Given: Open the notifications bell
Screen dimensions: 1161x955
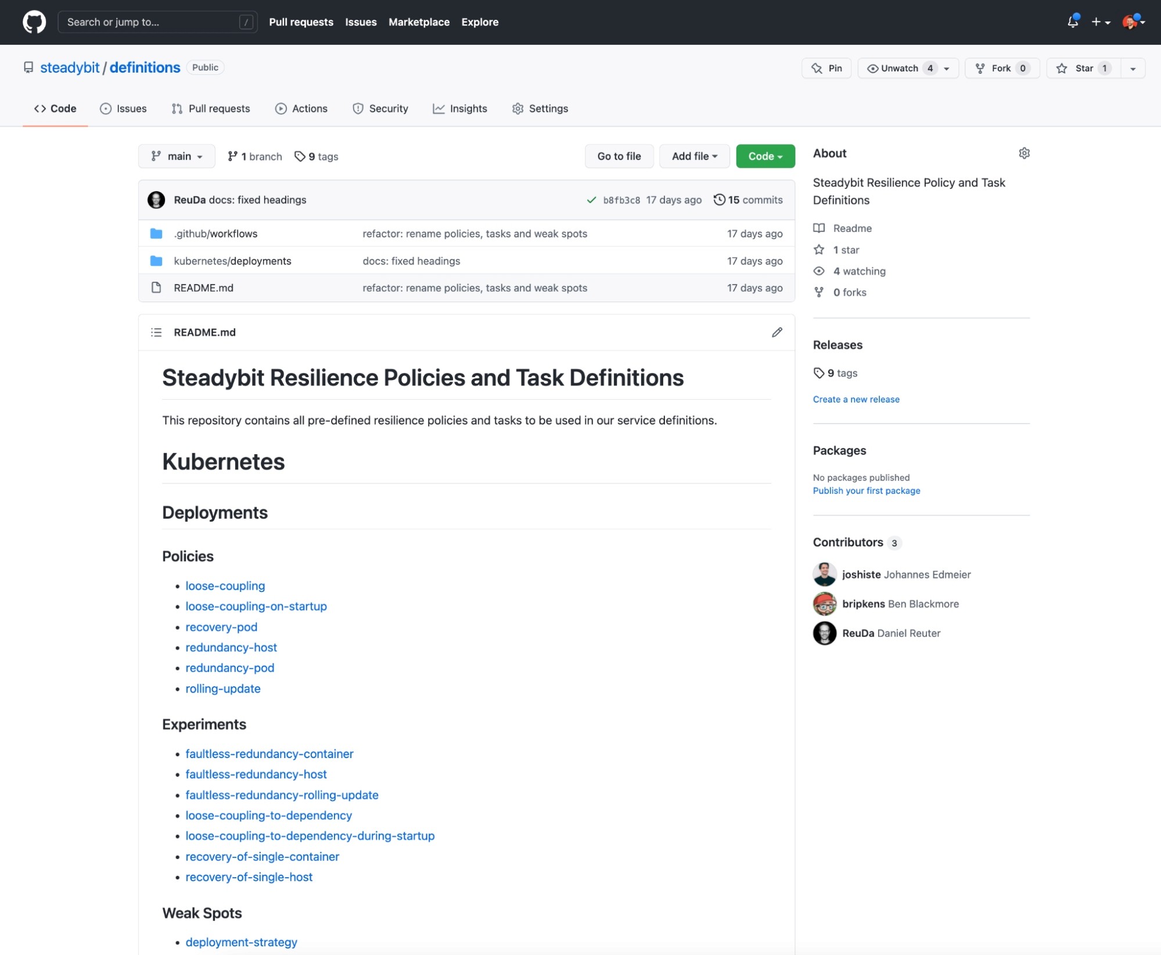Looking at the screenshot, I should tap(1072, 22).
